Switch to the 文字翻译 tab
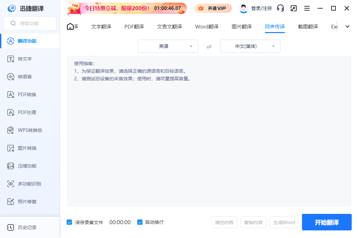Screen dimensions: 358x238 click(x=101, y=27)
